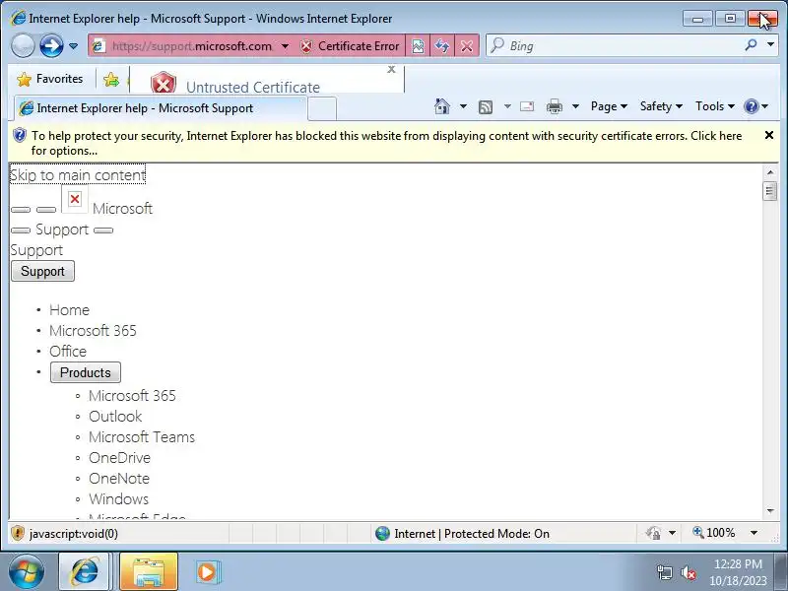Open the Safety menu
Screen dimensions: 788x591
(661, 106)
